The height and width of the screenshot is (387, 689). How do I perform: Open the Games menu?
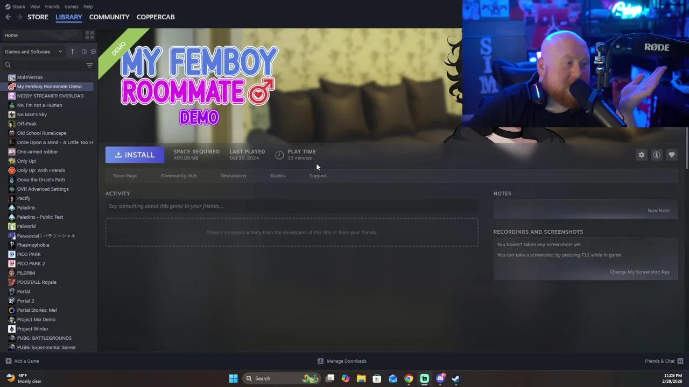coord(71,6)
